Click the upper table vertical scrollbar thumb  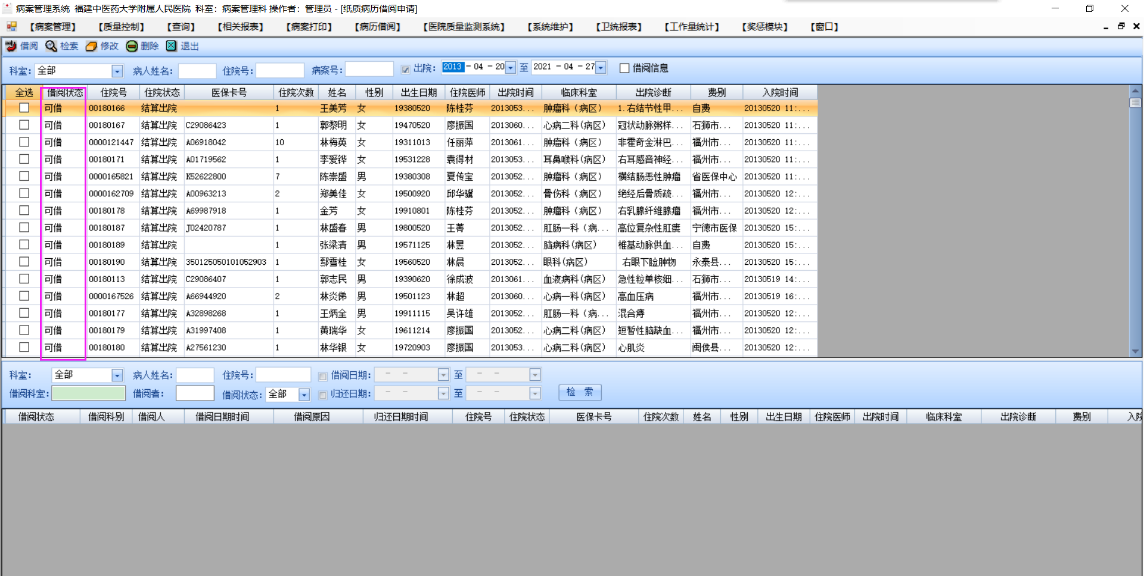1136,102
